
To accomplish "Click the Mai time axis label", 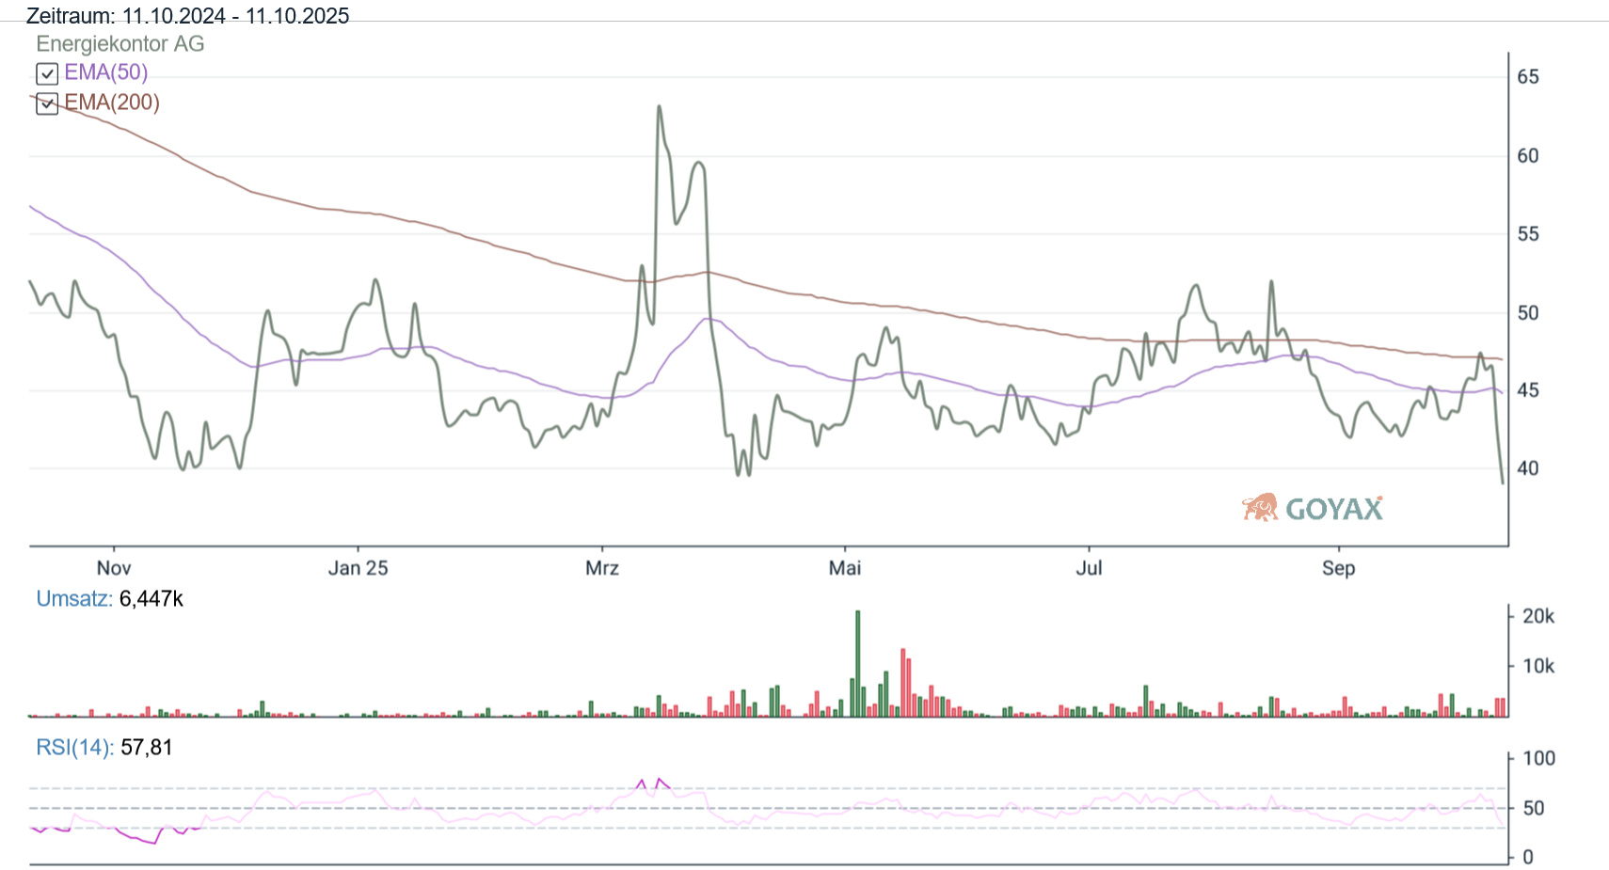I will [845, 568].
